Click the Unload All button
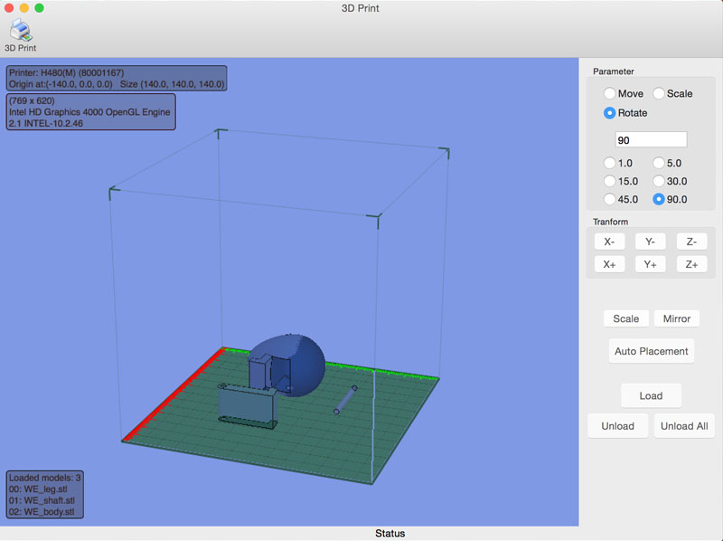723x541 pixels. pos(684,426)
